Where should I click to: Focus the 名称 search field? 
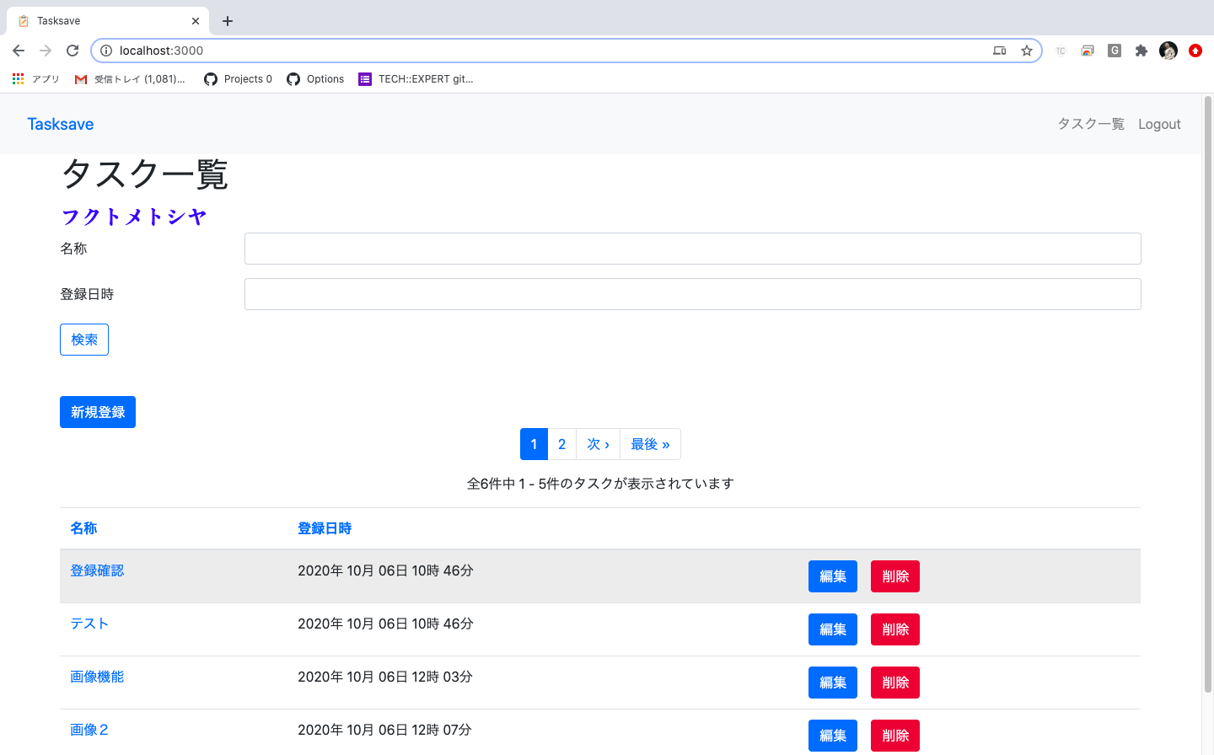click(693, 249)
